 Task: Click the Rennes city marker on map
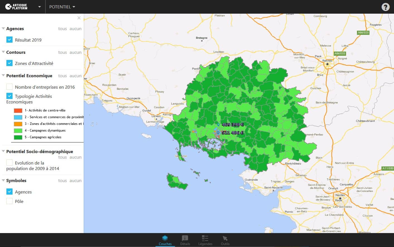tap(327, 64)
